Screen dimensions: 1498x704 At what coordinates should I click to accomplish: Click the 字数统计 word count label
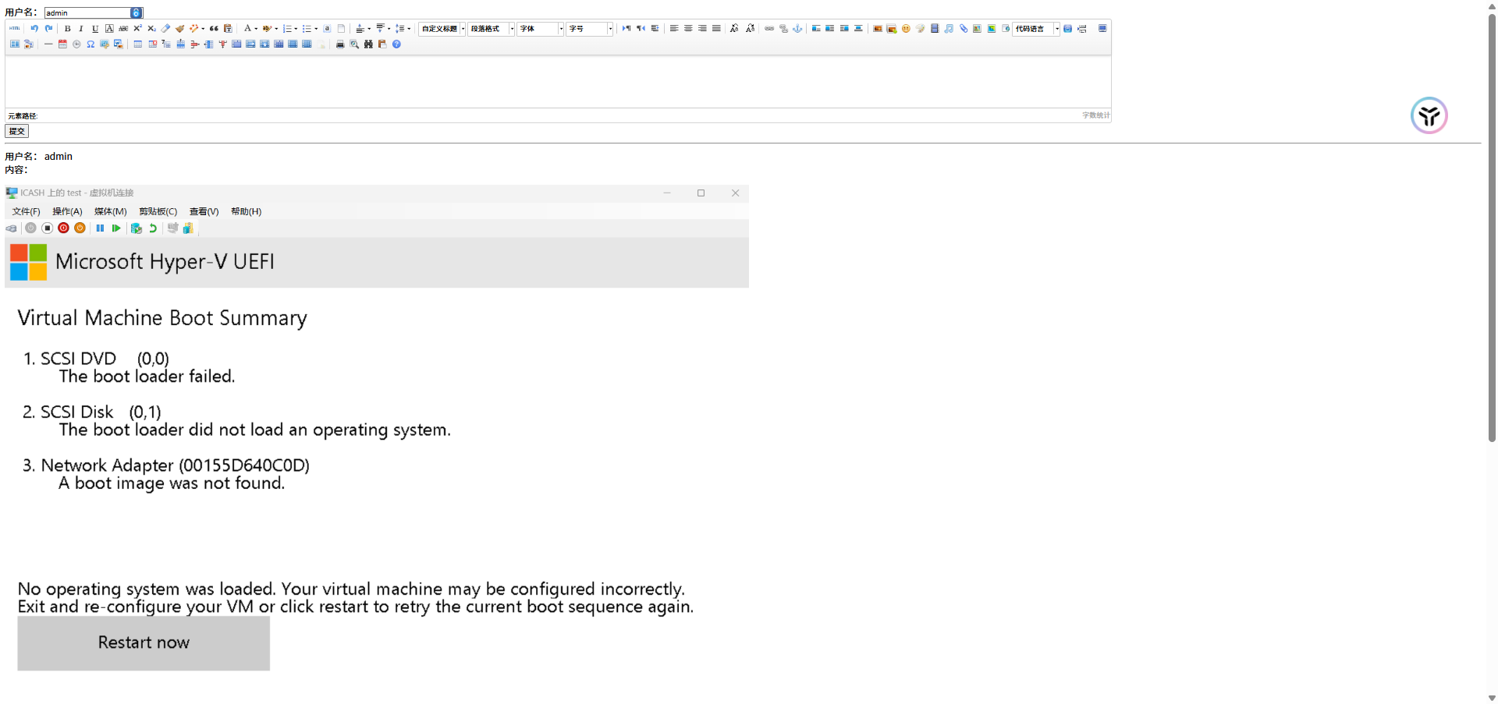[1095, 115]
